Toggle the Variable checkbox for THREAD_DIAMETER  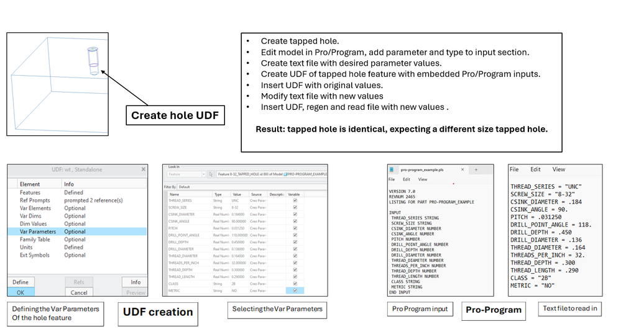295,256
